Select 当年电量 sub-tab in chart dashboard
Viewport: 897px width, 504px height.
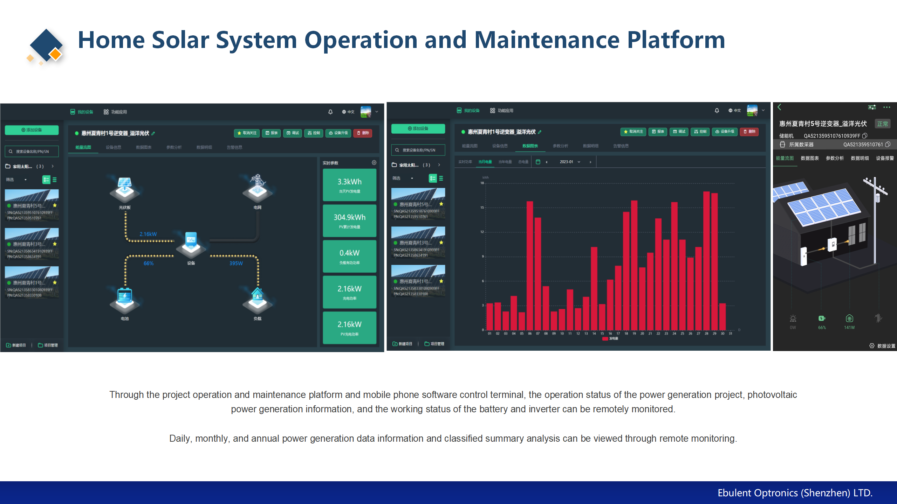pyautogui.click(x=505, y=162)
